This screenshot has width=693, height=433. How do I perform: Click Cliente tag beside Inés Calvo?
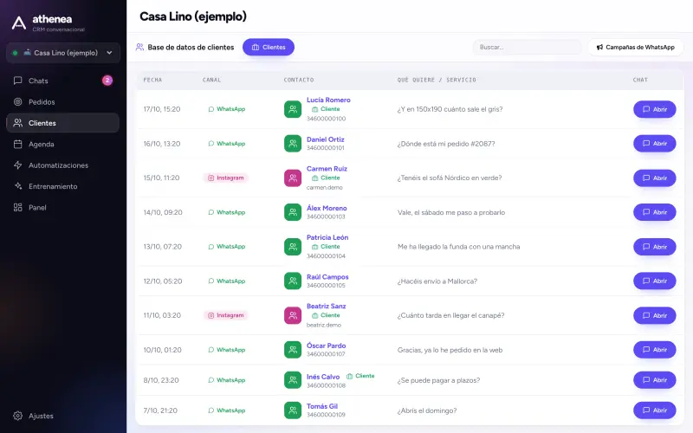360,376
